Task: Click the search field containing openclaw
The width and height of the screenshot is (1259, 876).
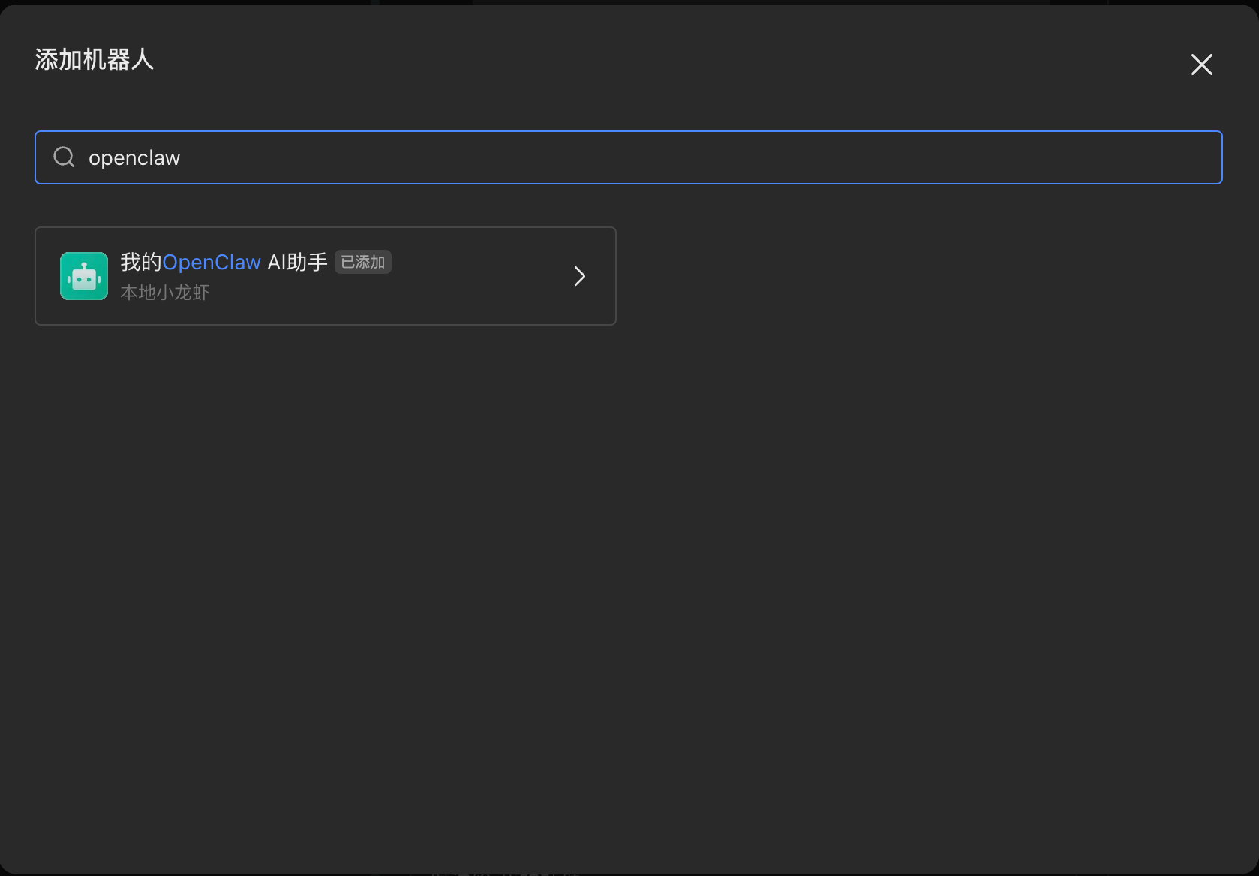Action: (x=628, y=157)
